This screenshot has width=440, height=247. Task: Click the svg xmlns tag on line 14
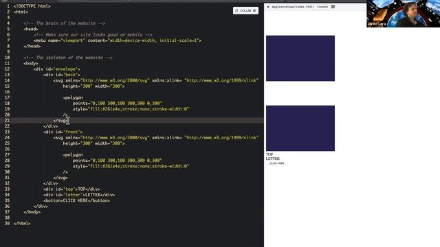coord(156,80)
